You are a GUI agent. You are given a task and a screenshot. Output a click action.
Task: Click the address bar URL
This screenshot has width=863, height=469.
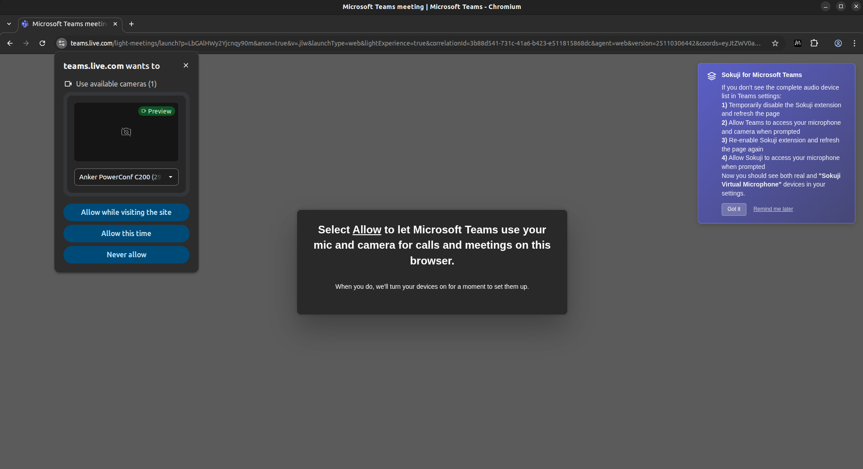[x=415, y=43]
